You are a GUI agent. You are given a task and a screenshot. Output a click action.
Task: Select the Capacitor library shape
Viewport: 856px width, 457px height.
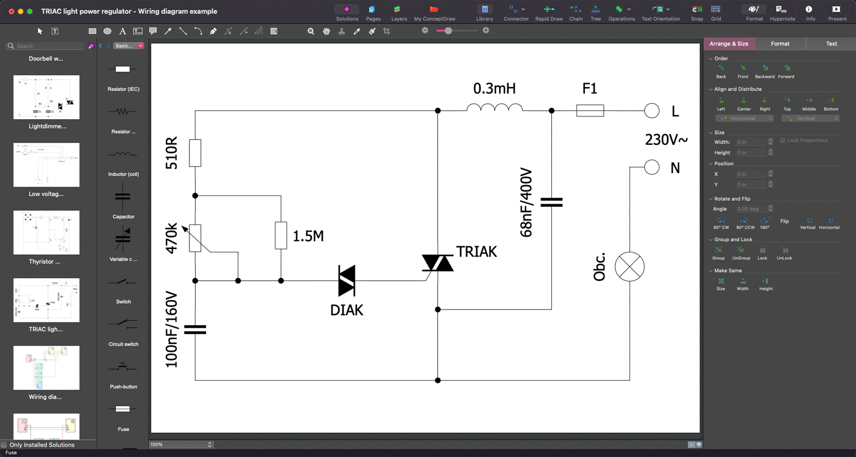click(123, 197)
